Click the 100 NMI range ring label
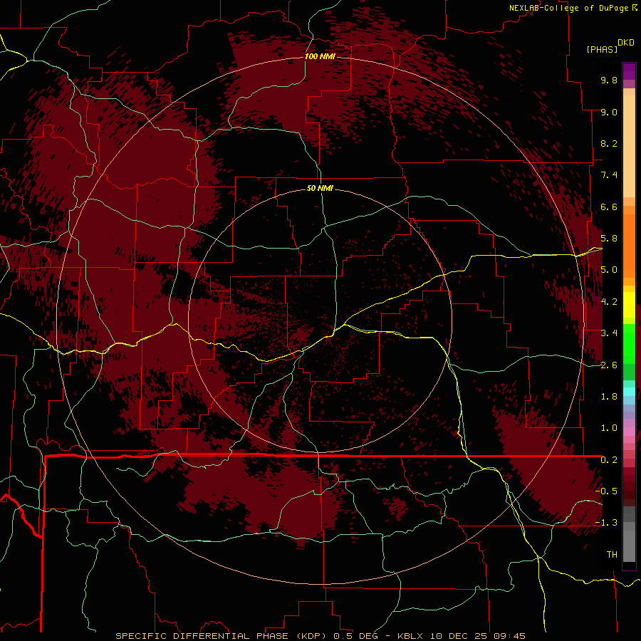 (x=320, y=56)
